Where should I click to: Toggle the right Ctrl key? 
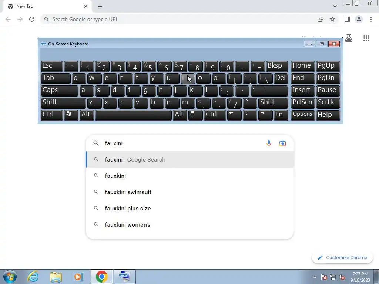(215, 115)
